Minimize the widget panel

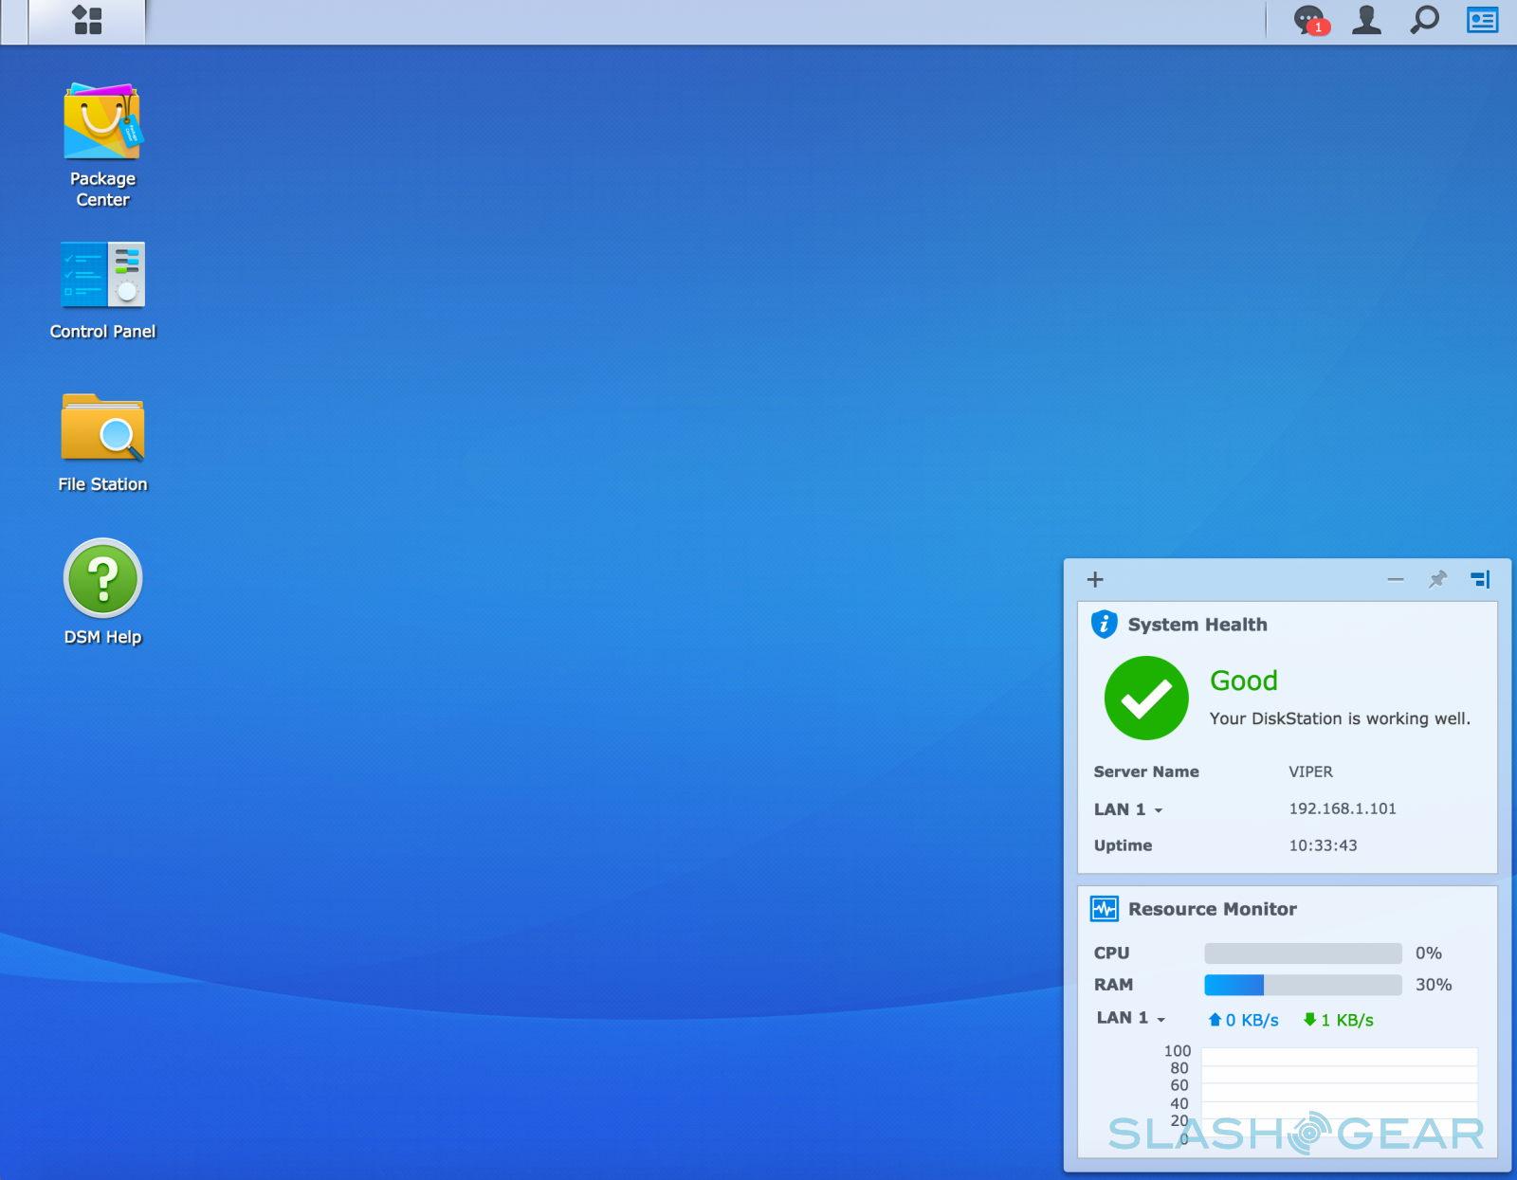point(1395,579)
